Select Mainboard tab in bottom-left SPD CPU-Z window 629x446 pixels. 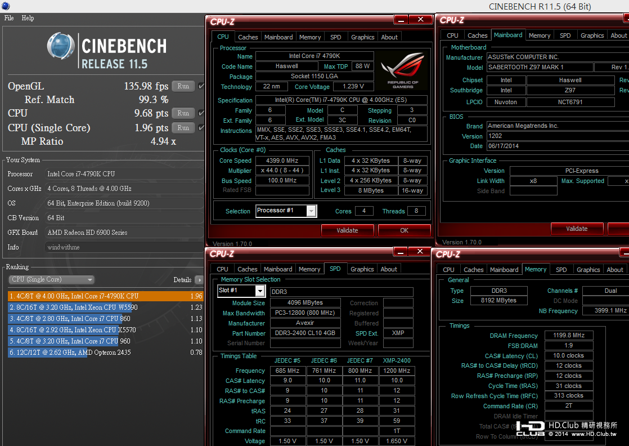pyautogui.click(x=278, y=269)
